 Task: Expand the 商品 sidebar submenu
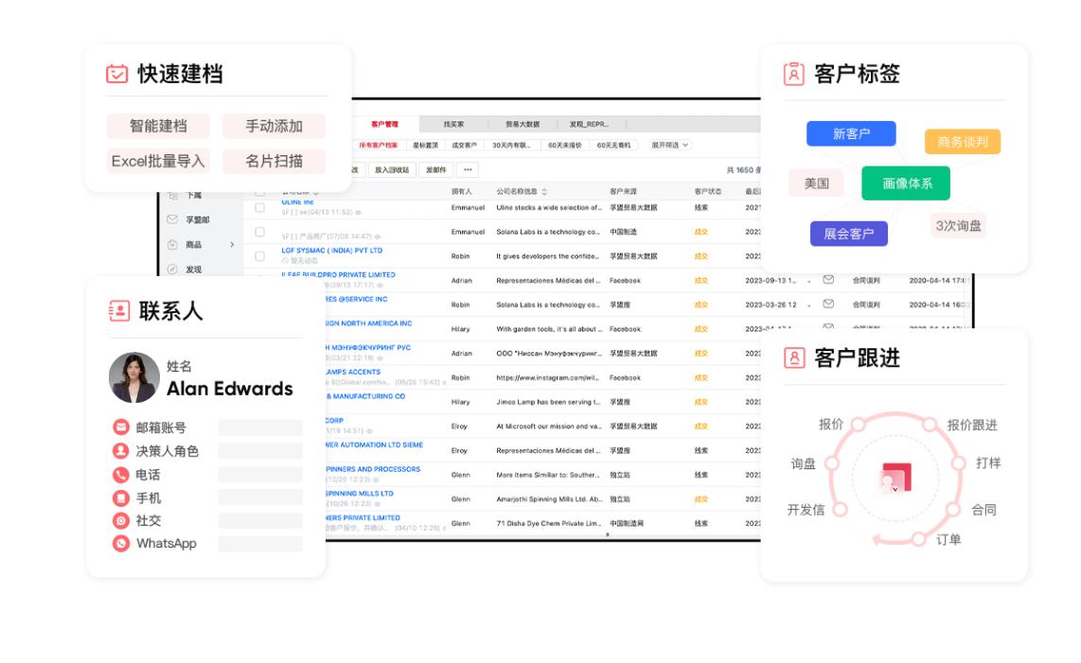click(x=232, y=245)
